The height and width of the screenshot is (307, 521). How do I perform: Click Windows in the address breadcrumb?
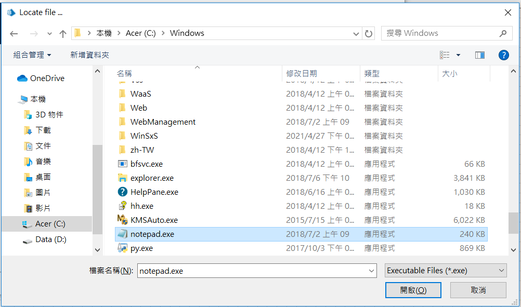(187, 33)
